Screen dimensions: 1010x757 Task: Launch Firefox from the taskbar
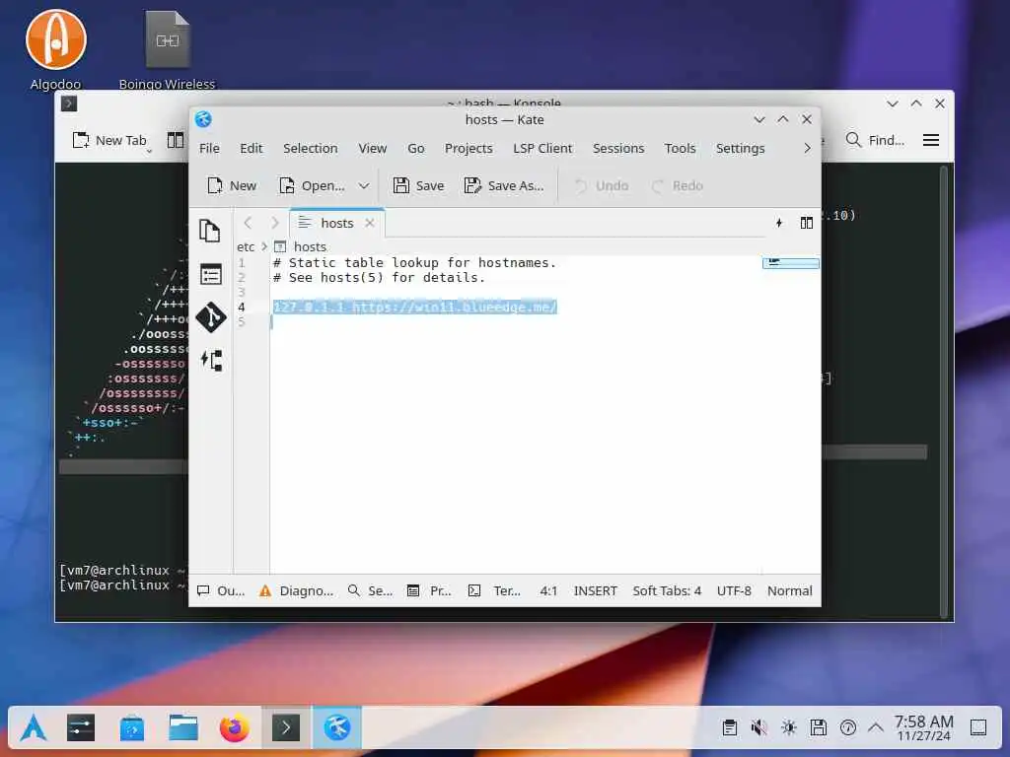click(x=235, y=728)
